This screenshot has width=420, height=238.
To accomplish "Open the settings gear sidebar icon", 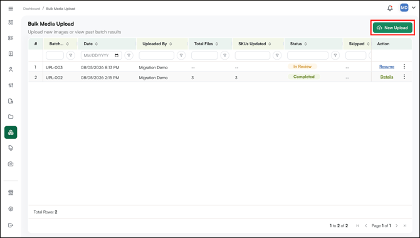I will click(x=11, y=208).
